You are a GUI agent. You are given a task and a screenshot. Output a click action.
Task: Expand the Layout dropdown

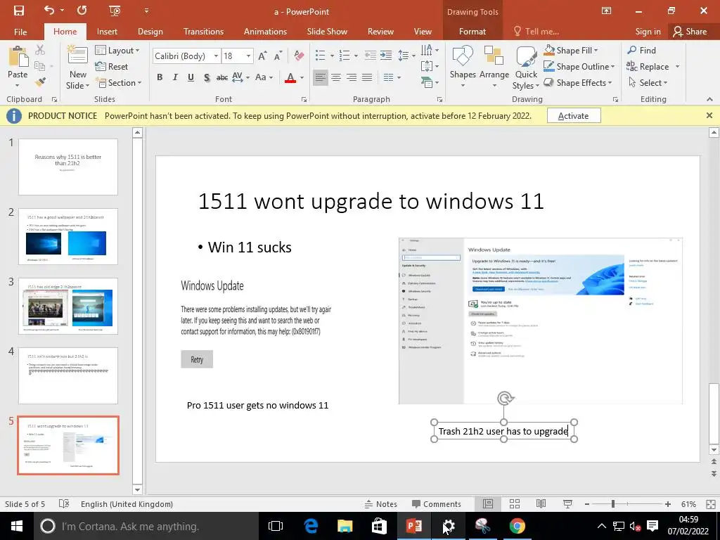[117, 50]
